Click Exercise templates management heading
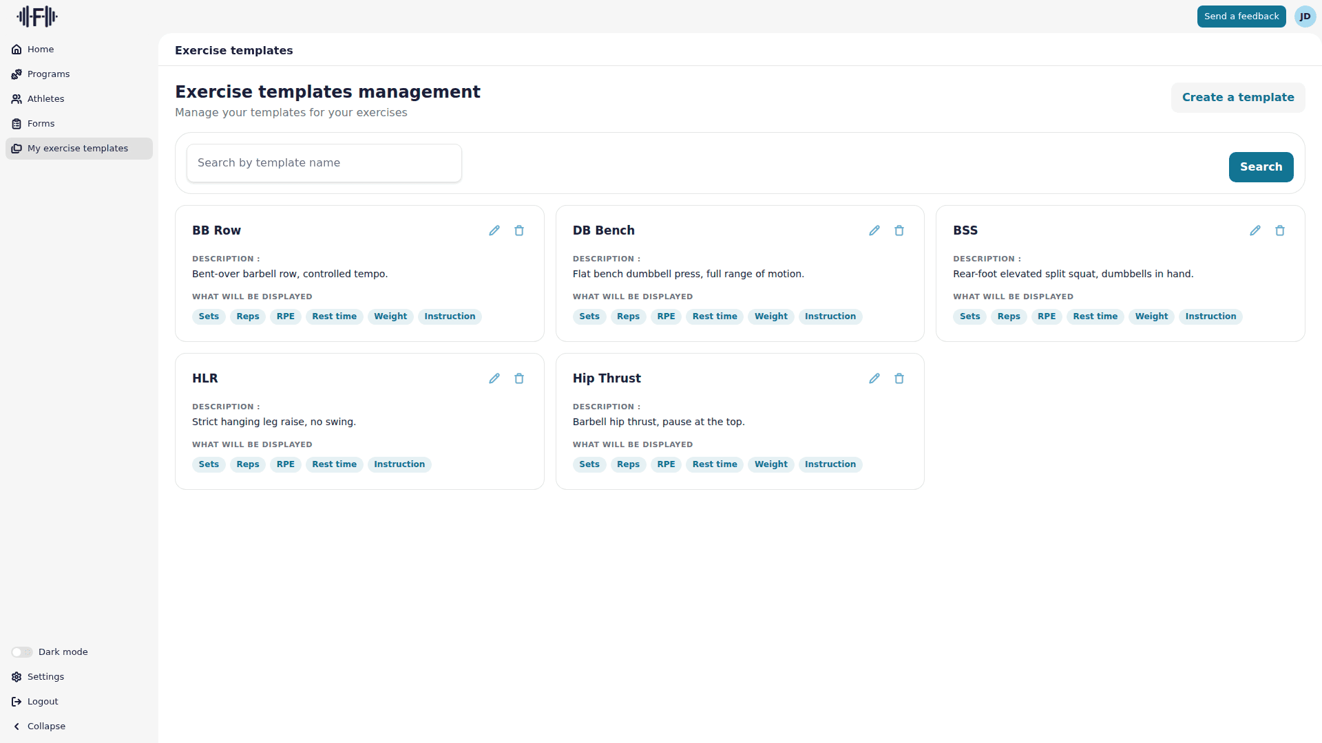The image size is (1322, 743). tap(328, 91)
